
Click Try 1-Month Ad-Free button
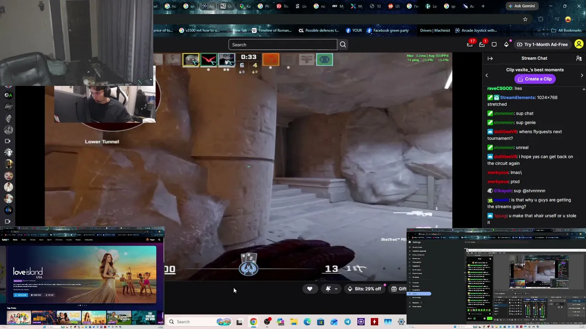[x=542, y=44]
